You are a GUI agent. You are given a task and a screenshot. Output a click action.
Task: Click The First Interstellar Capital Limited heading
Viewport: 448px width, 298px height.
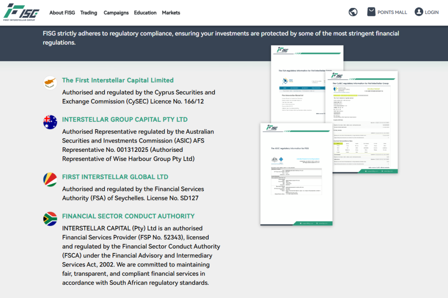pos(118,80)
